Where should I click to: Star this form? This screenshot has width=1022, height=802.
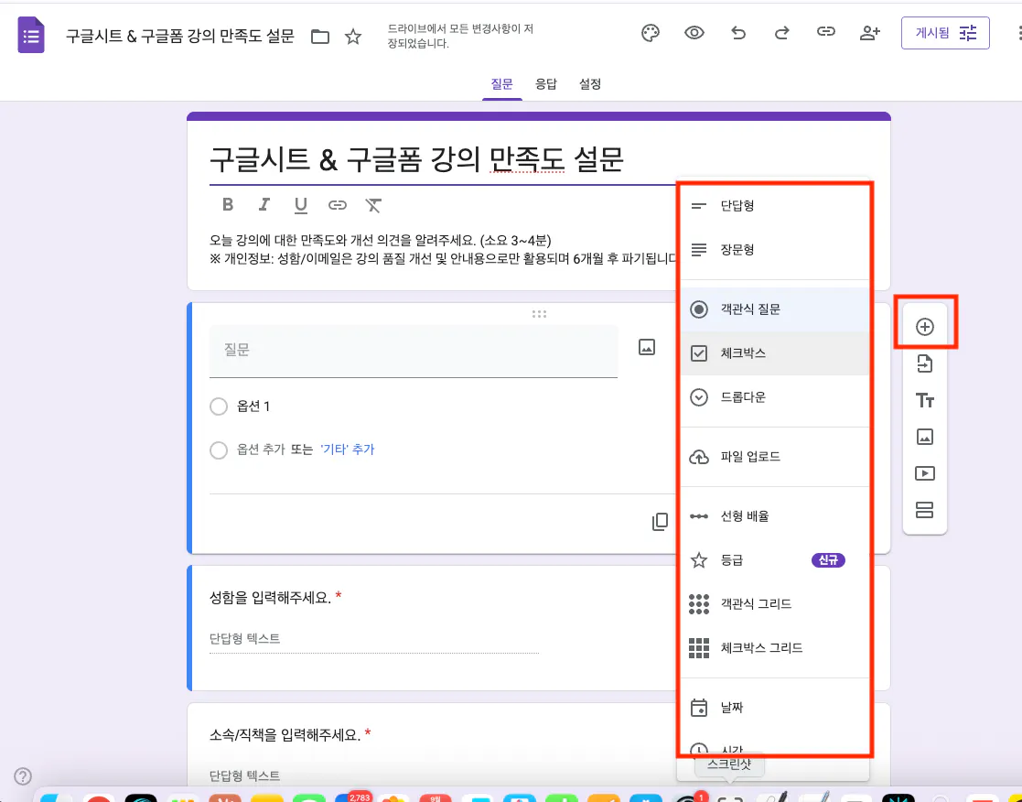[353, 37]
